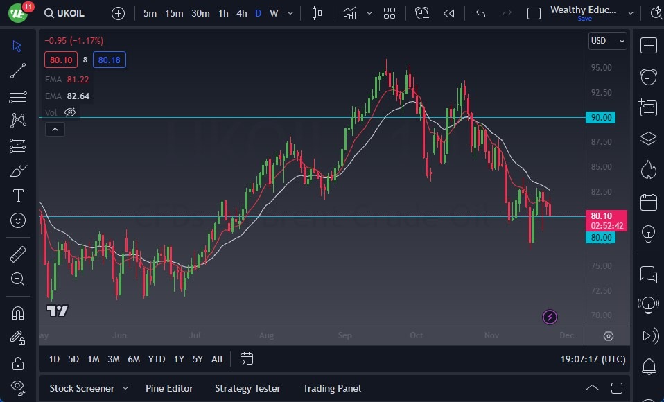Open the Watchlist panel
Viewport: 664px width, 402px height.
pyautogui.click(x=648, y=45)
